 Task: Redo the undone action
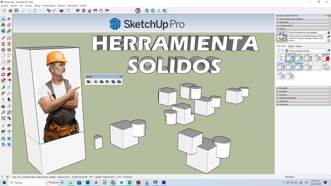tap(54, 11)
